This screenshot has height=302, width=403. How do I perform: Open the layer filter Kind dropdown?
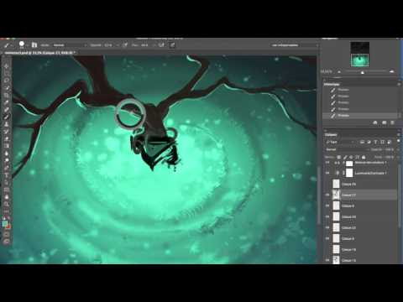[x=341, y=142]
